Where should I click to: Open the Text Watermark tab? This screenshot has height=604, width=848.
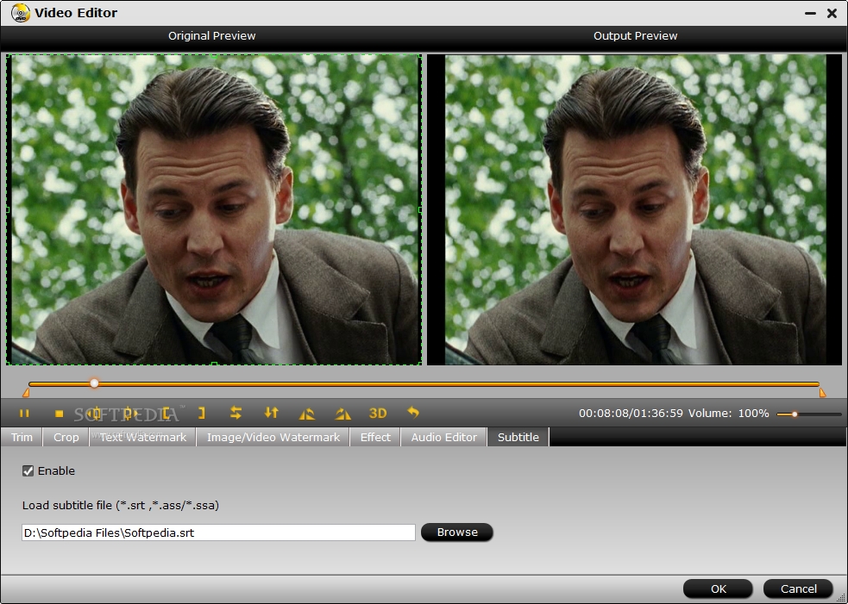pos(143,437)
